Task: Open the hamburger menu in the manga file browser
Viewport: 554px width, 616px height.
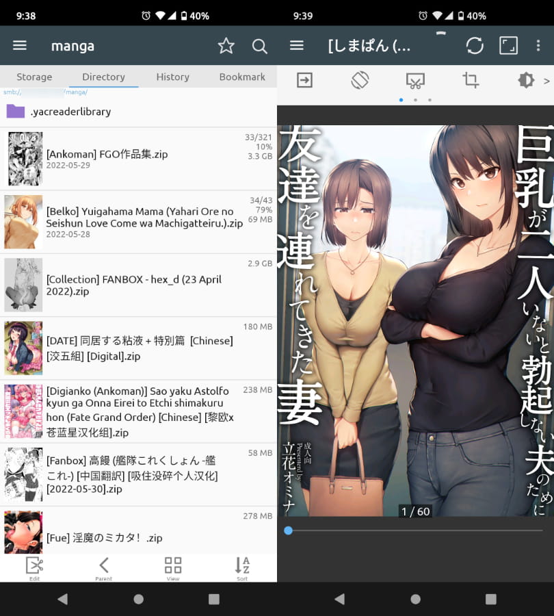Action: tap(20, 46)
